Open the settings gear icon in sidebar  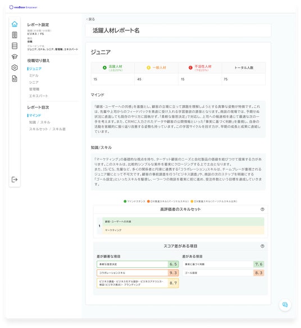15,68
